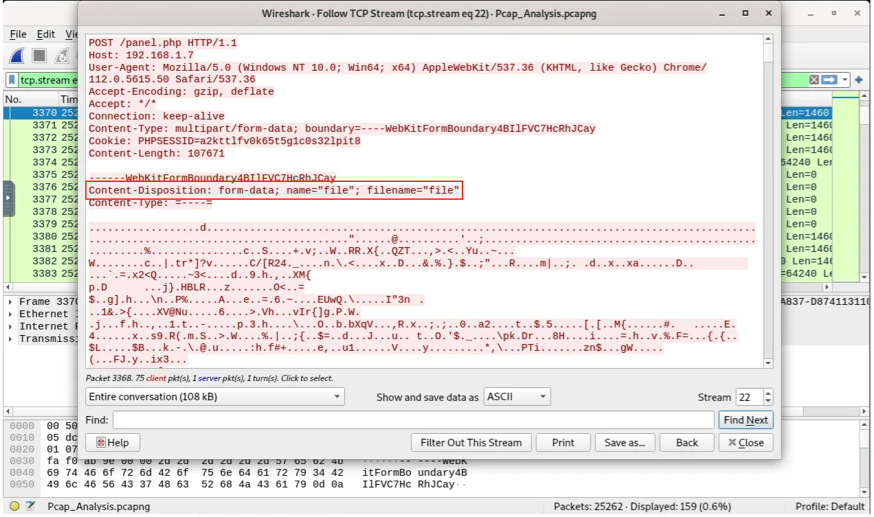Screen dimensions: 874x517
Task: Decrease the stream number with the down arrow
Action: click(768, 402)
